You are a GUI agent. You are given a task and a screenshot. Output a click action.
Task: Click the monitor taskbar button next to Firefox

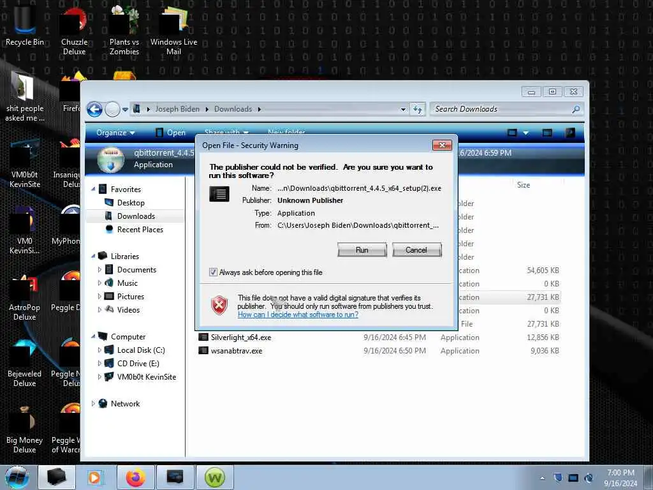tap(175, 477)
